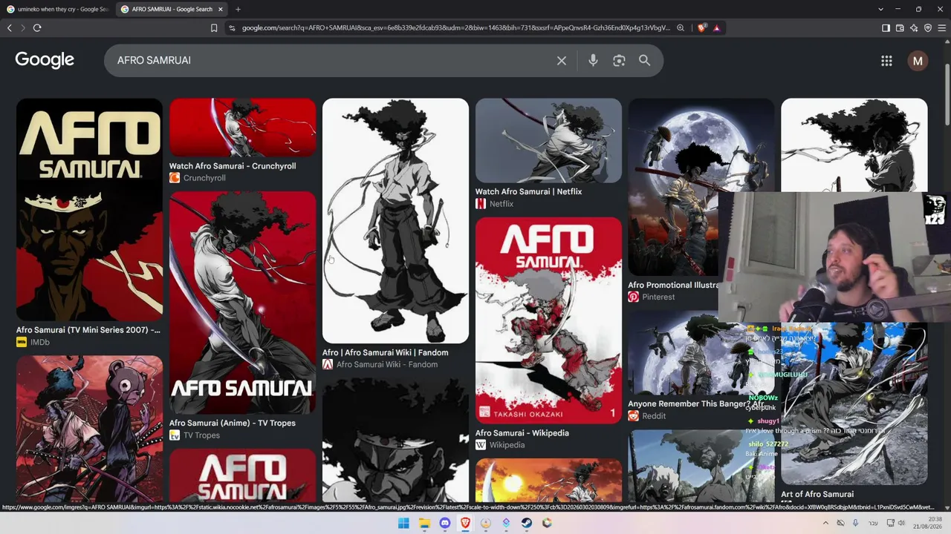Open the Crunchyroll Afro Samurai thumbnail

pyautogui.click(x=242, y=127)
